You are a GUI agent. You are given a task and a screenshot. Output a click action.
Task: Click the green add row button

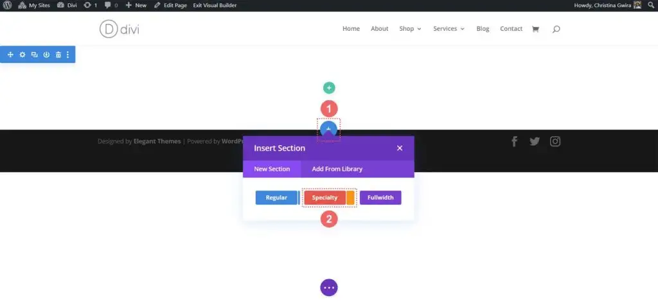[329, 88]
